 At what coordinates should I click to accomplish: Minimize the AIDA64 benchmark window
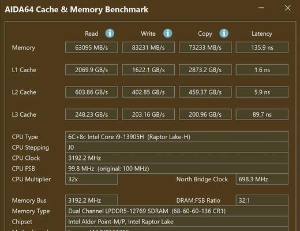click(261, 8)
